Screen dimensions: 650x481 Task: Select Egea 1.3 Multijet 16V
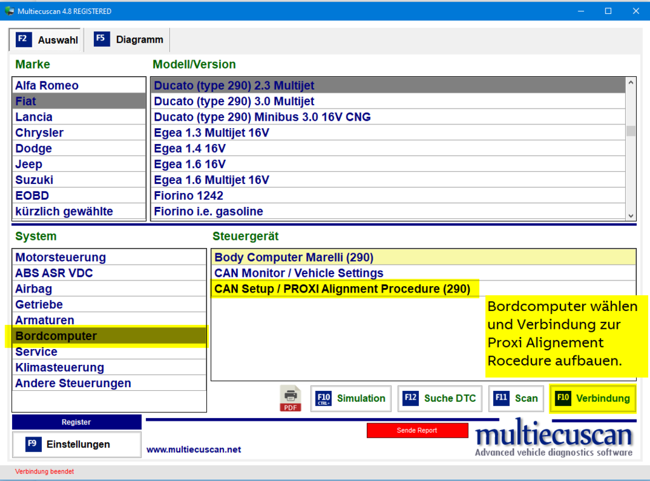[x=388, y=133]
